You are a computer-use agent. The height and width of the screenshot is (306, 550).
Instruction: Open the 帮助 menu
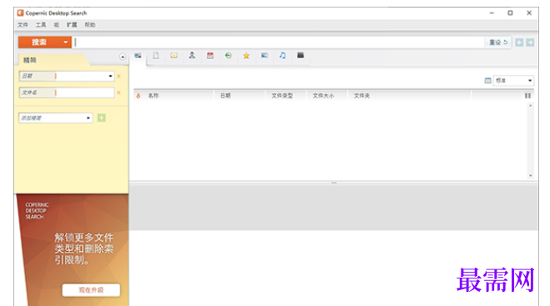coord(90,25)
